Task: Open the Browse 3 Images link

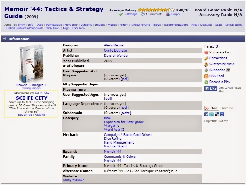Action: [x=31, y=85]
